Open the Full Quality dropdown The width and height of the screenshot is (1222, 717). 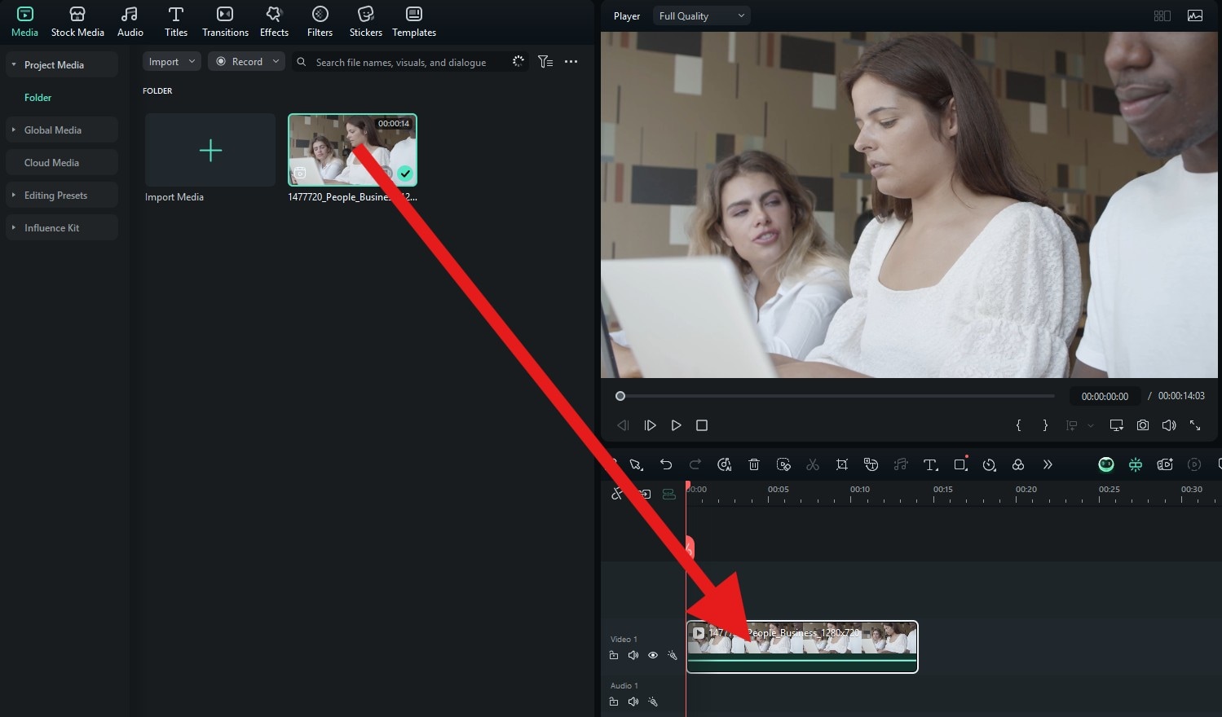coord(702,15)
